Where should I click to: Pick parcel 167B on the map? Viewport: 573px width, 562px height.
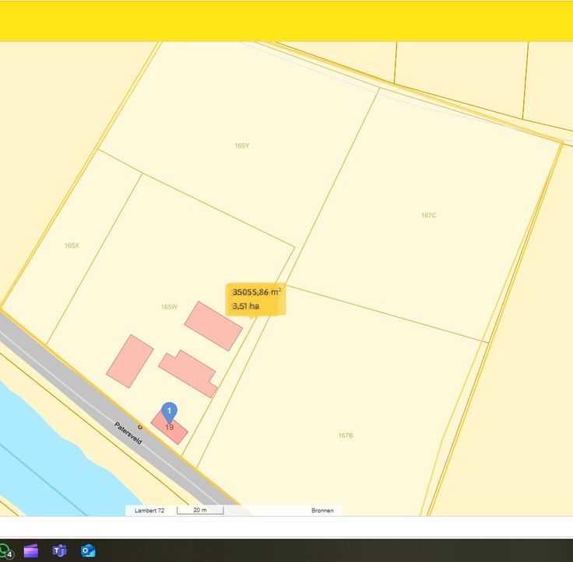346,435
